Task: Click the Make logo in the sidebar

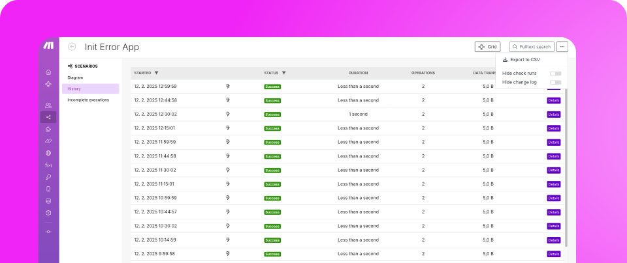Action: click(48, 46)
